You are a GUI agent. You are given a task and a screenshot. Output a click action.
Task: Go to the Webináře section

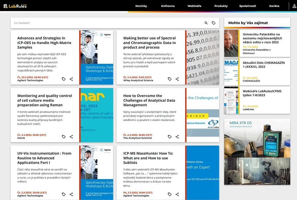pyautogui.click(x=194, y=6)
